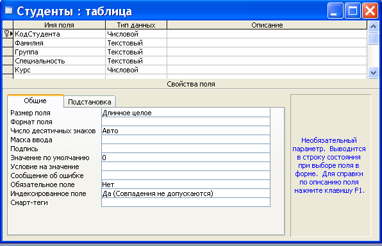The image size is (382, 246).
Task: Click the Индексированное поле value
Action: tap(186, 193)
